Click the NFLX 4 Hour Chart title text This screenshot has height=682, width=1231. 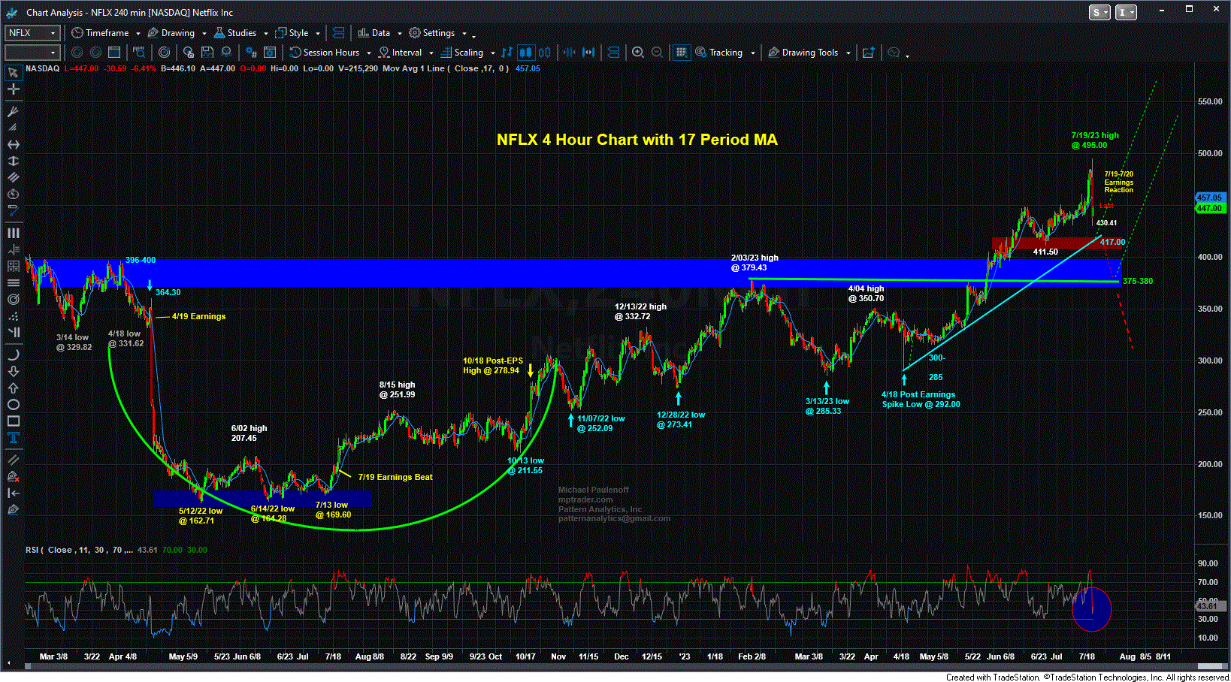(x=637, y=140)
